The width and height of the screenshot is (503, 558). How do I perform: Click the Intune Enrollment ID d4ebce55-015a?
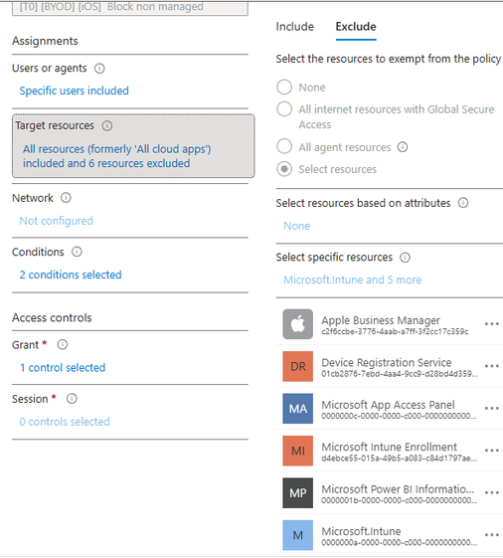(400, 459)
